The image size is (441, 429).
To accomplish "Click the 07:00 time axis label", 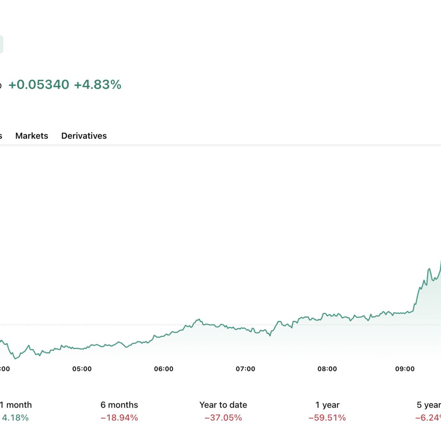I will pyautogui.click(x=245, y=369).
